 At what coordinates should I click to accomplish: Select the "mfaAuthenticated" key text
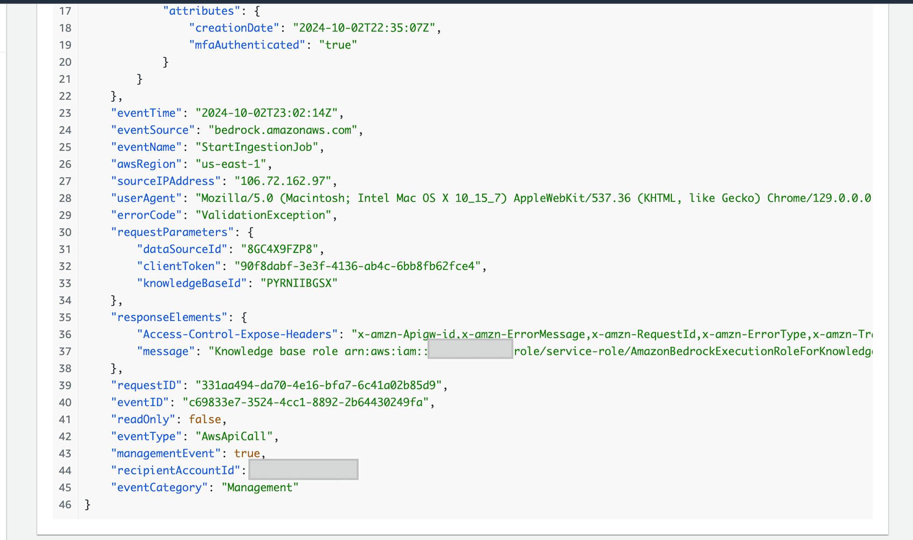click(247, 45)
